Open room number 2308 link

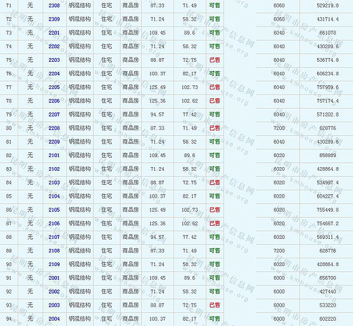(54, 5)
